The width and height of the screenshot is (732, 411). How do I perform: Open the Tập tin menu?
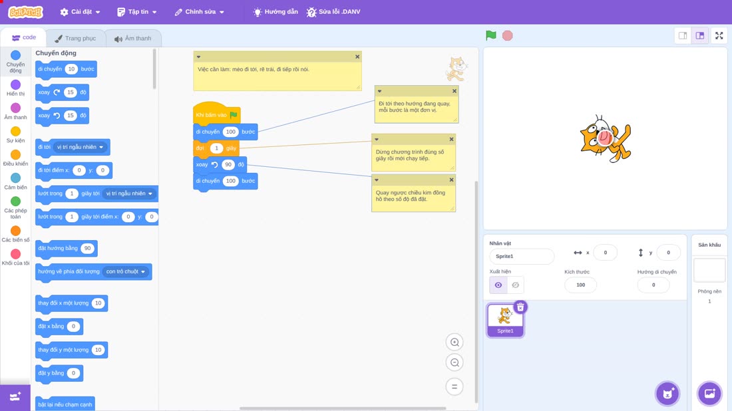(137, 12)
